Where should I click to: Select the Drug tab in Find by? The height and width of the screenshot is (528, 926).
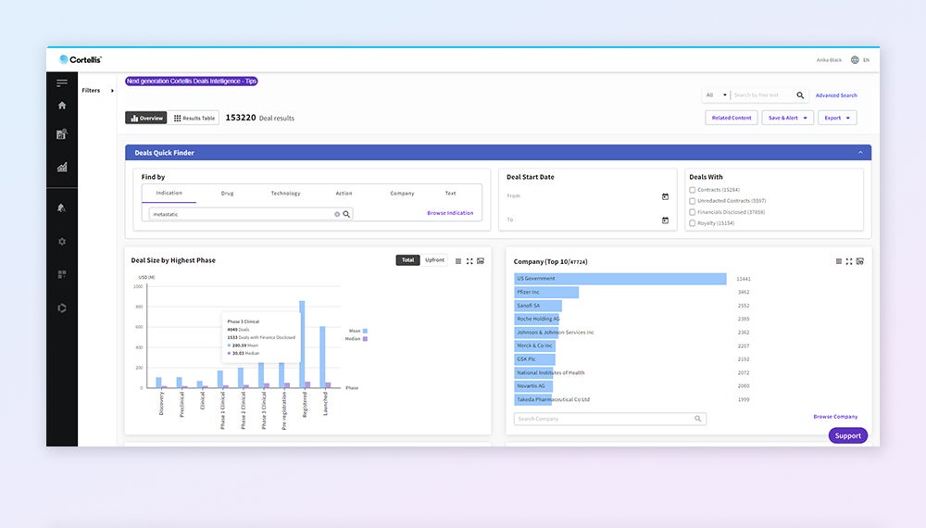tap(227, 194)
